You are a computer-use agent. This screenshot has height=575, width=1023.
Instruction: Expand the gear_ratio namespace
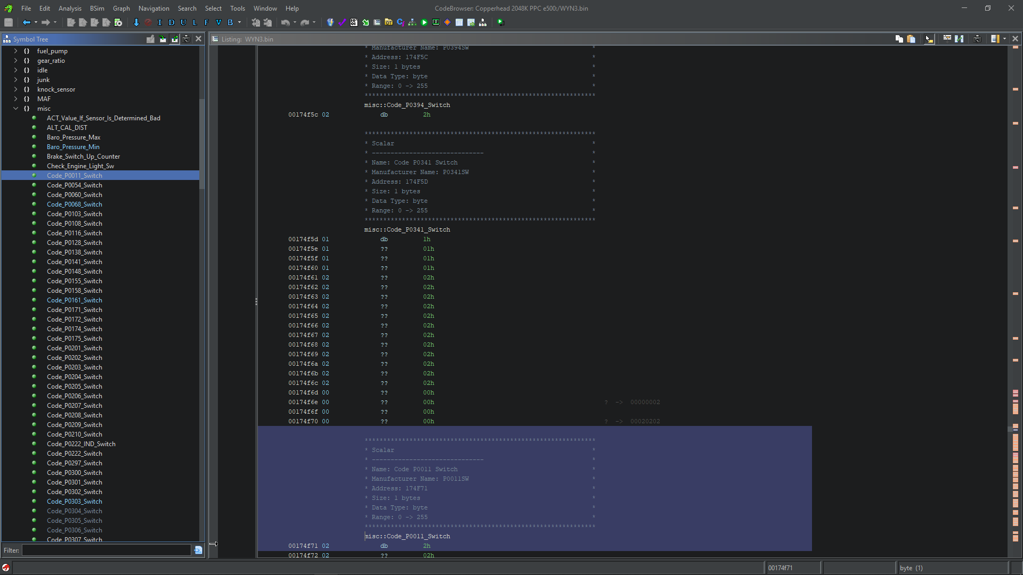(15, 61)
